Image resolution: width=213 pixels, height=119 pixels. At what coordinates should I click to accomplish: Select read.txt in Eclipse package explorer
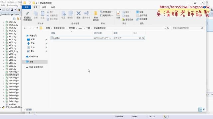(11, 104)
